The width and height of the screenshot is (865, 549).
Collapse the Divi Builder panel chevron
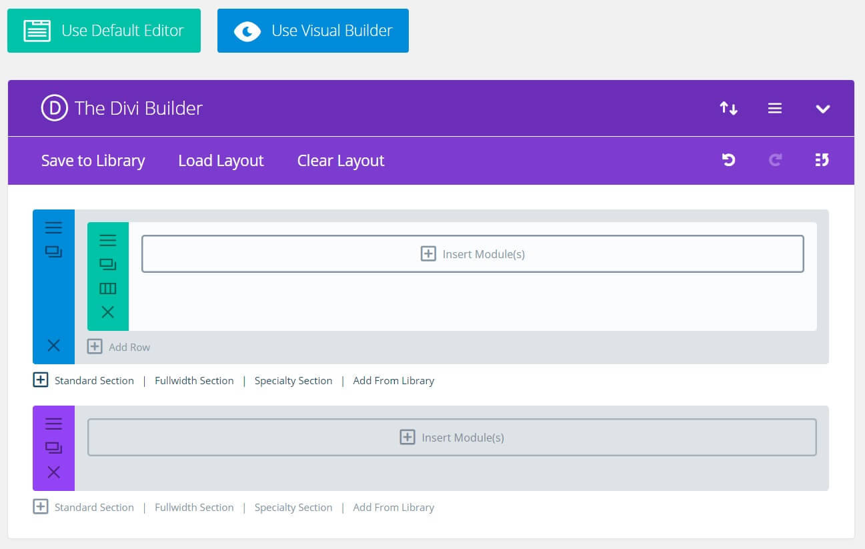tap(823, 109)
